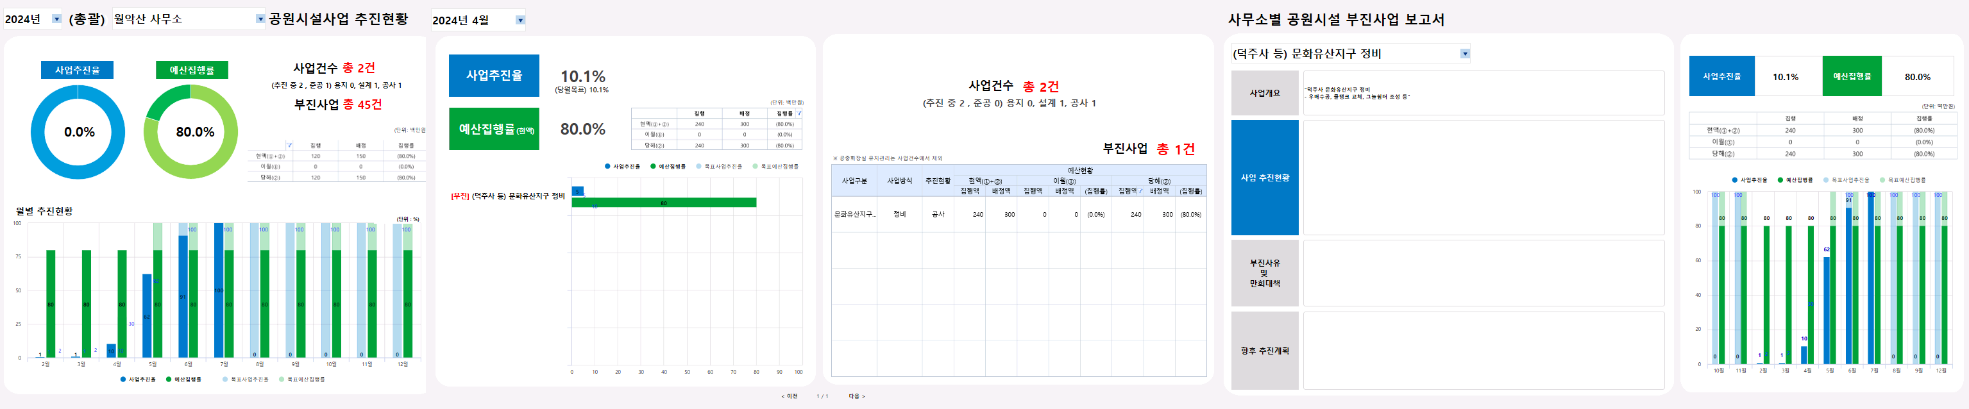Click the large green 예산집행률(현액) box

pos(494,128)
